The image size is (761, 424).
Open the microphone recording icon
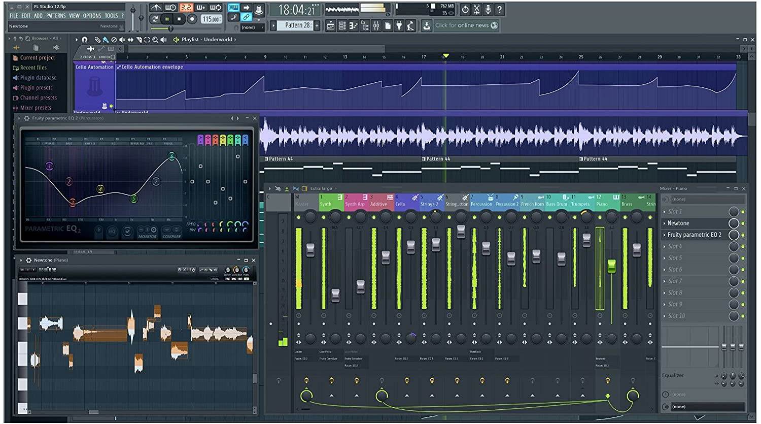pyautogui.click(x=488, y=9)
